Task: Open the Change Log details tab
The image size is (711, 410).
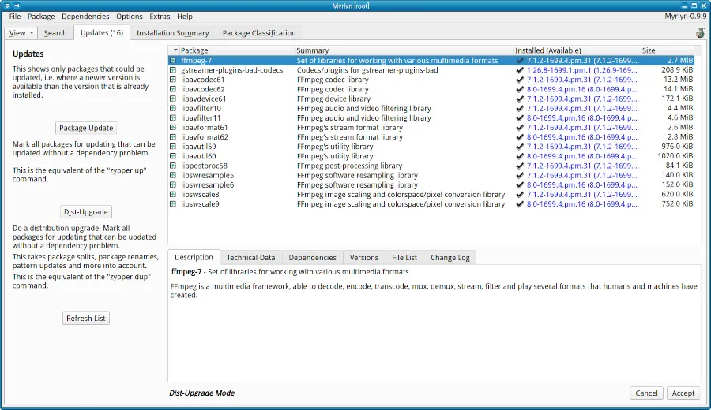Action: [x=450, y=258]
